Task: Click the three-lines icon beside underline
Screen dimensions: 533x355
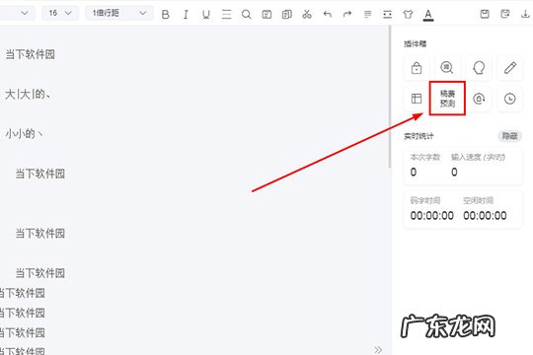Action: tap(226, 14)
